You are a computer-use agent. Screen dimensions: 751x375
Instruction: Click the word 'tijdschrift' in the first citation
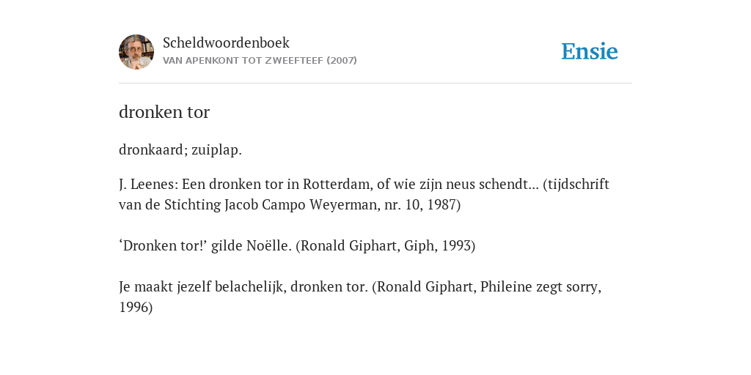pos(579,184)
